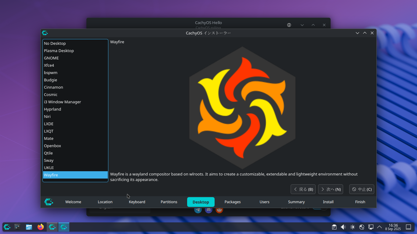Image resolution: width=417 pixels, height=234 pixels.
Task: Go to the Packages step
Action: (233, 202)
